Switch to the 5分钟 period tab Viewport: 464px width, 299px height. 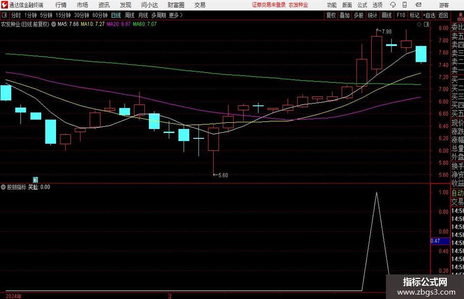(x=46, y=15)
